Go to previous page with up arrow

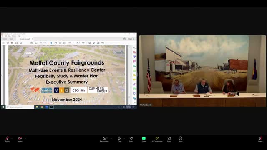(32, 43)
